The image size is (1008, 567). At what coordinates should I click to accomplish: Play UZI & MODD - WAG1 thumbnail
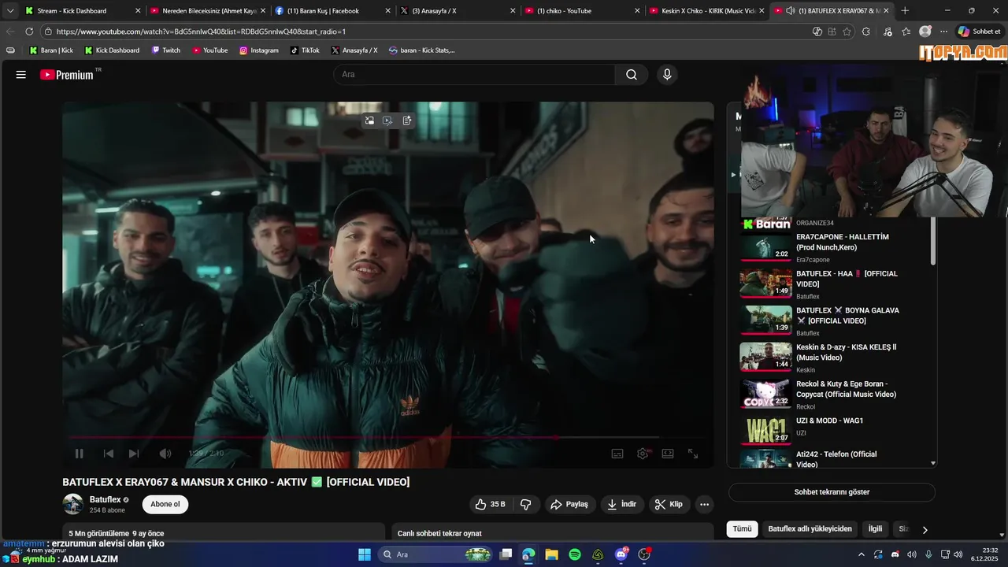click(x=765, y=430)
